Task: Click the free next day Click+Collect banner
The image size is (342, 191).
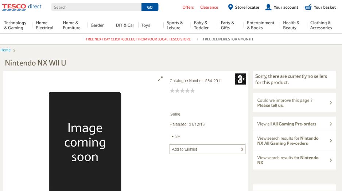Action: (x=138, y=39)
